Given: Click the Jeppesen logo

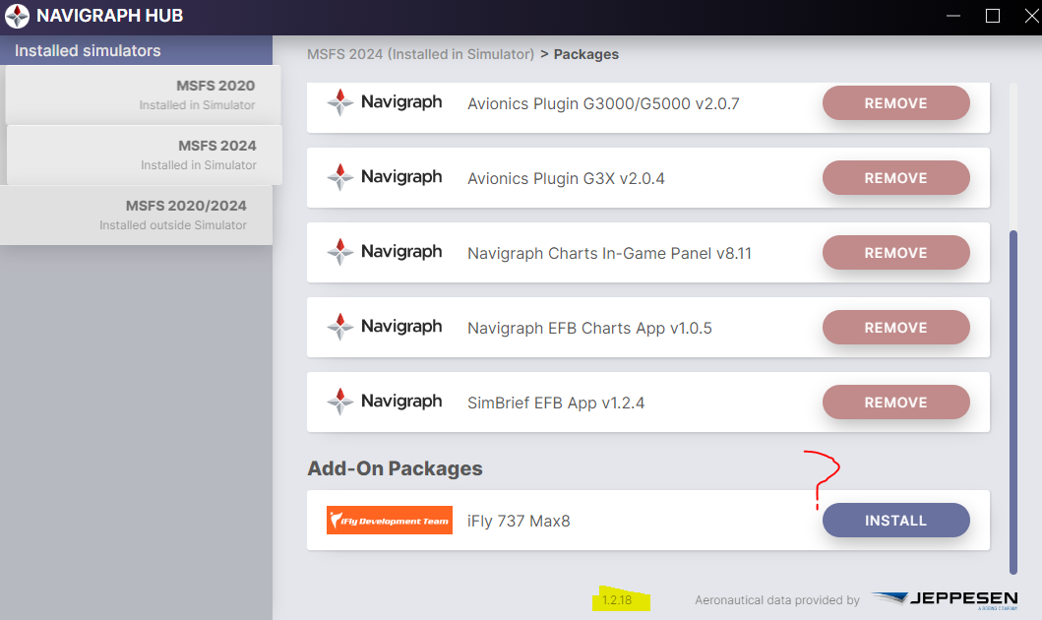Looking at the screenshot, I should click(945, 599).
